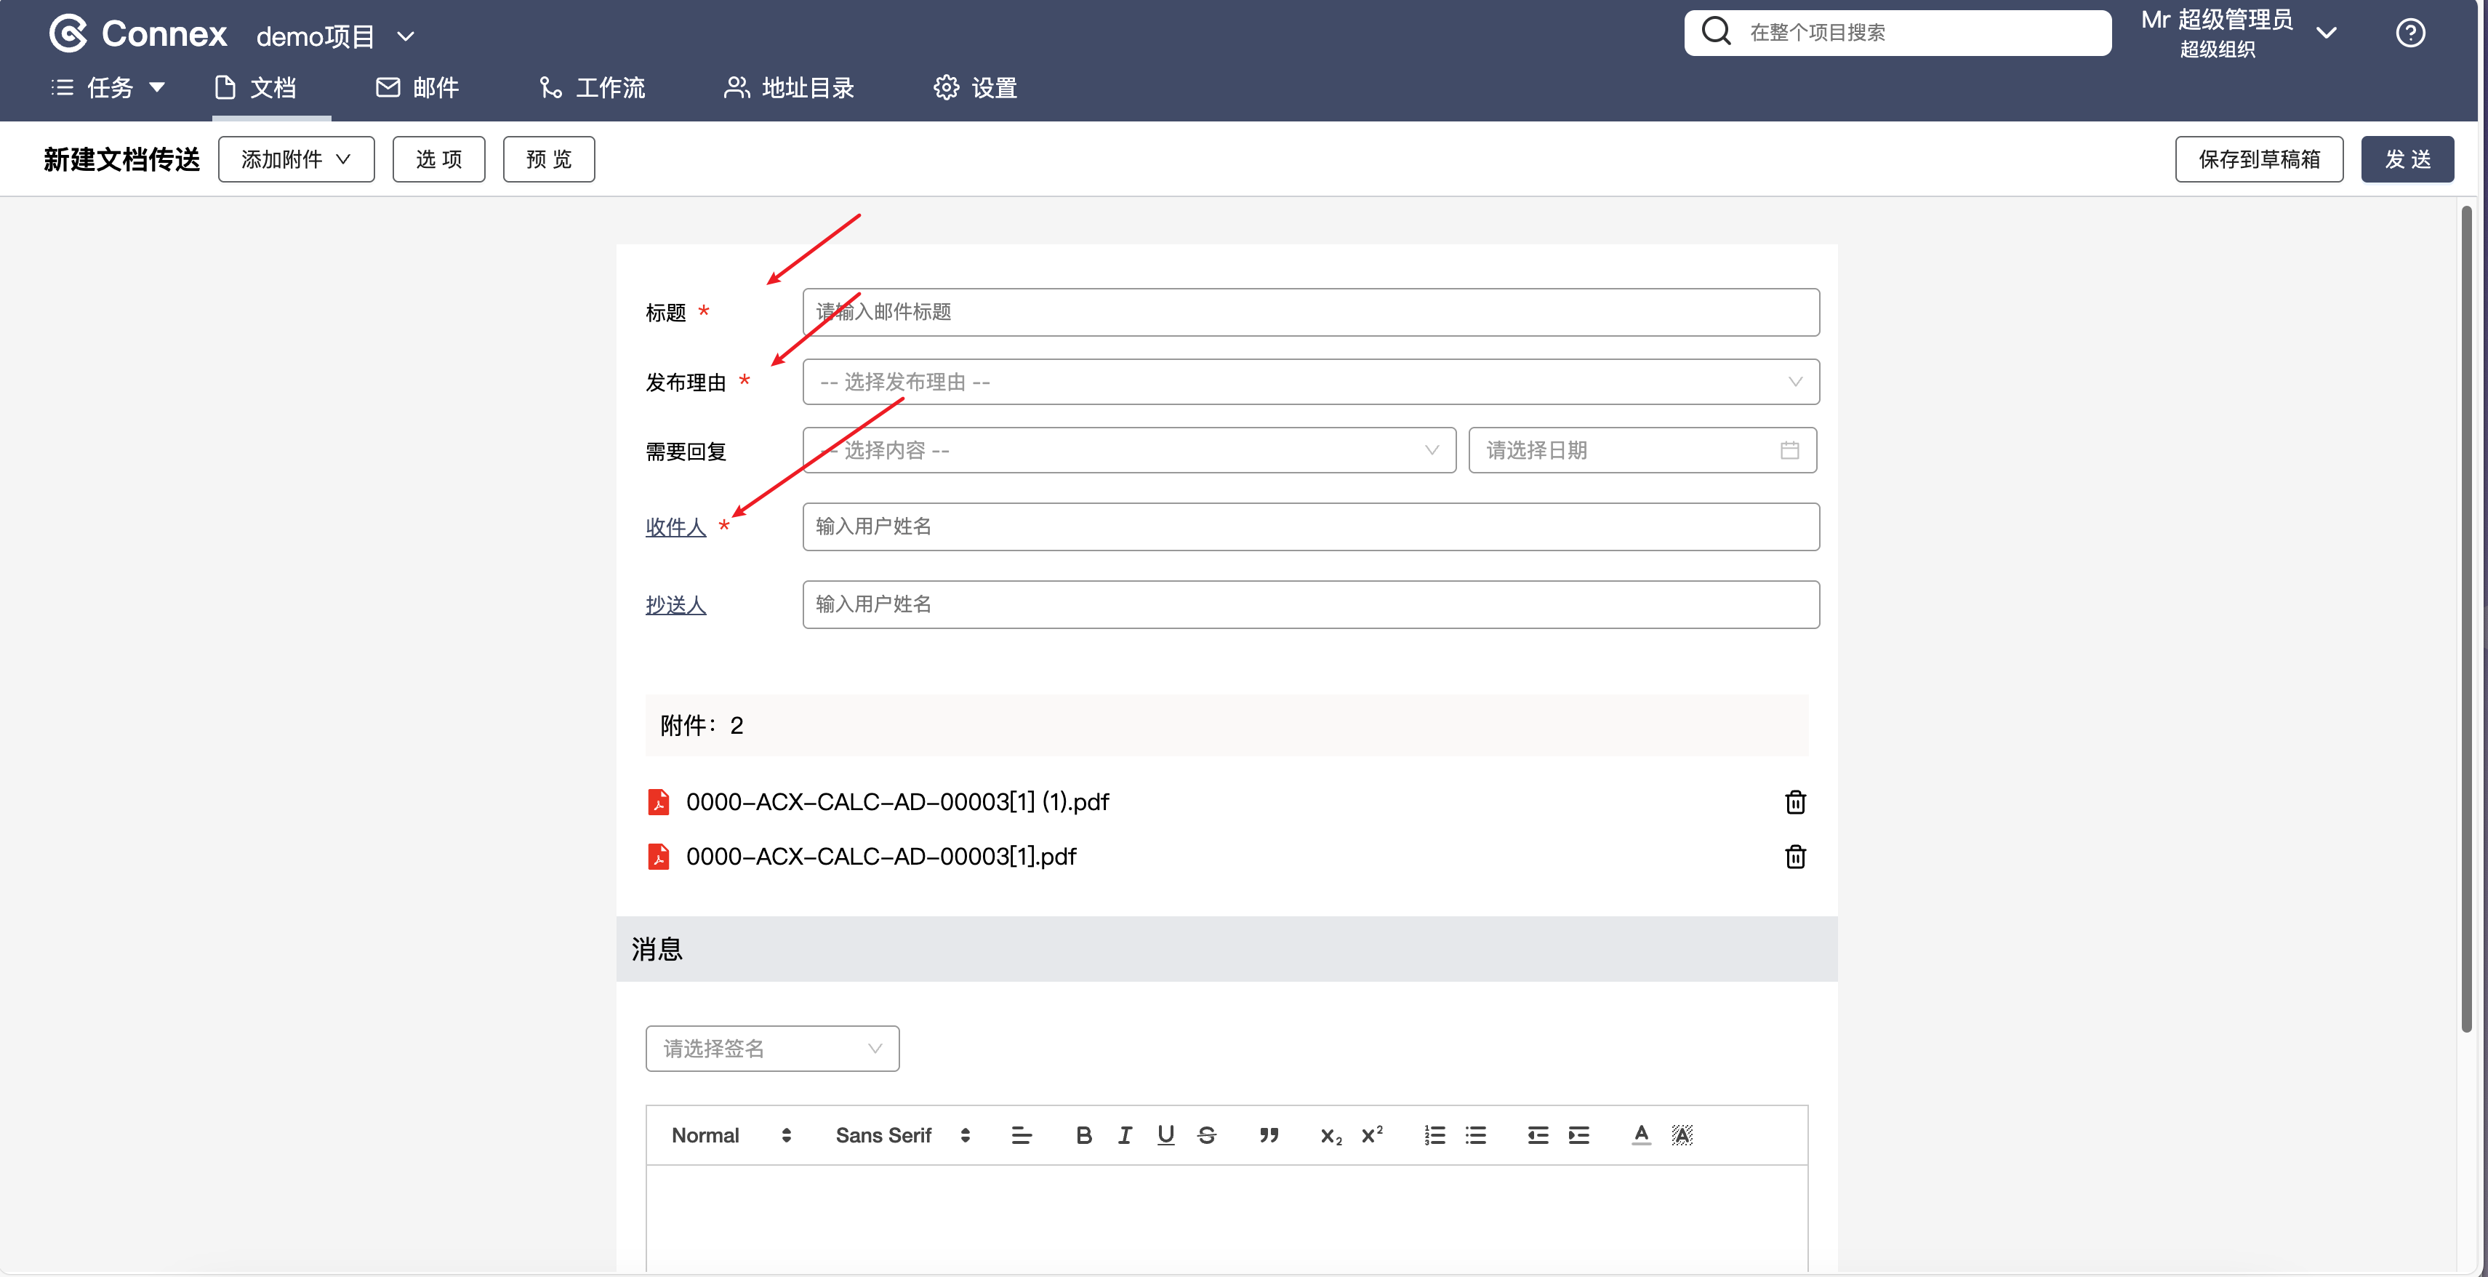Start an ordered numbered list
The image size is (2488, 1277).
[1434, 1136]
